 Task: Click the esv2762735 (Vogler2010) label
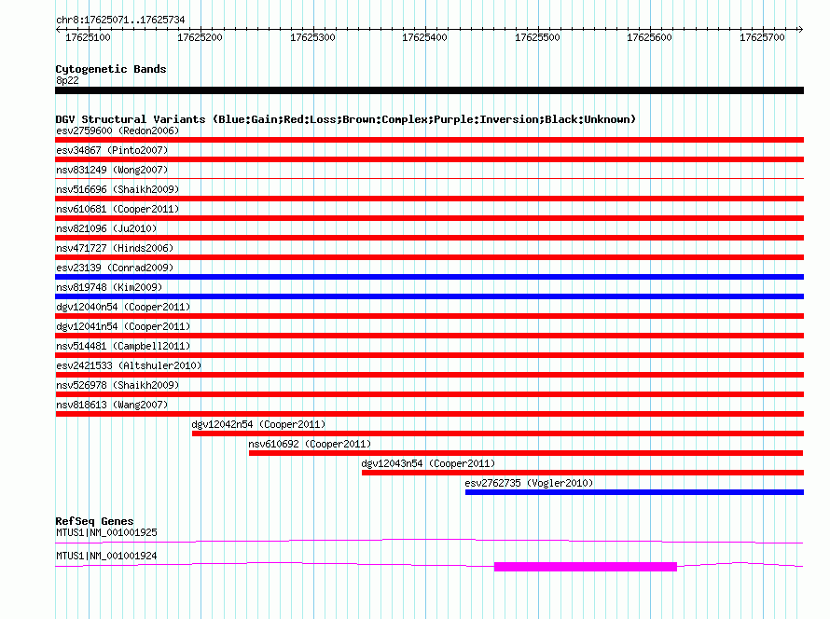tap(529, 483)
